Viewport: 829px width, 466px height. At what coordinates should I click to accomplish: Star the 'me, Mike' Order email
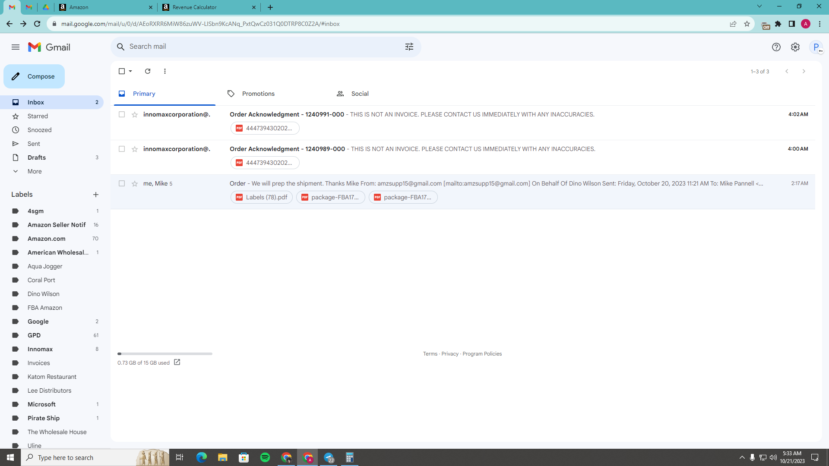135,183
